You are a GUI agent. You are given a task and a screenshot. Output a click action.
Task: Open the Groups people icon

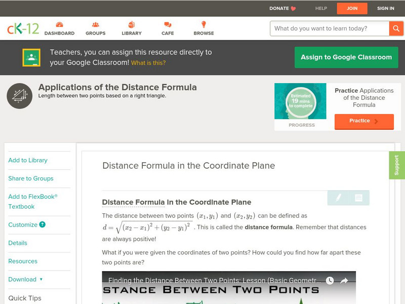click(x=96, y=25)
